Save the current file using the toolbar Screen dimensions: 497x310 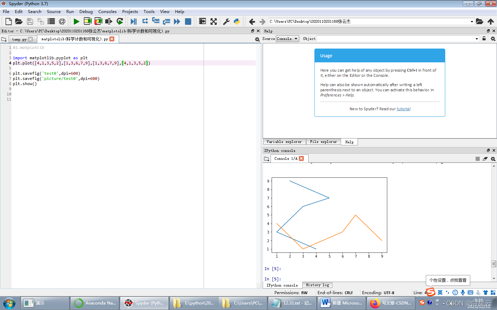click(x=30, y=21)
